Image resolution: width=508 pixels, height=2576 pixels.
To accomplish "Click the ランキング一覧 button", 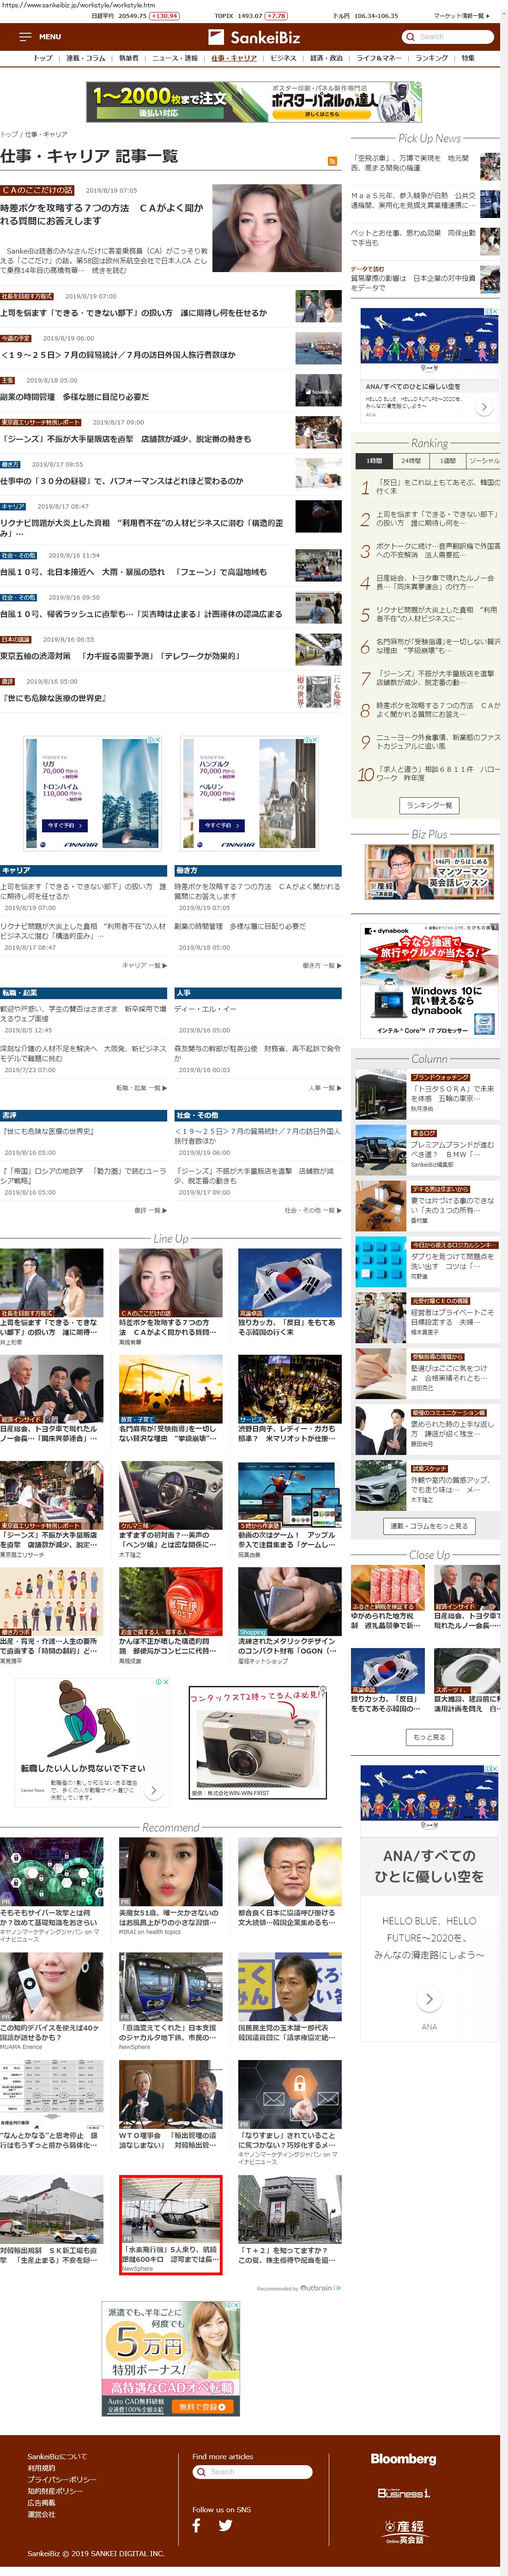I will pos(429,805).
